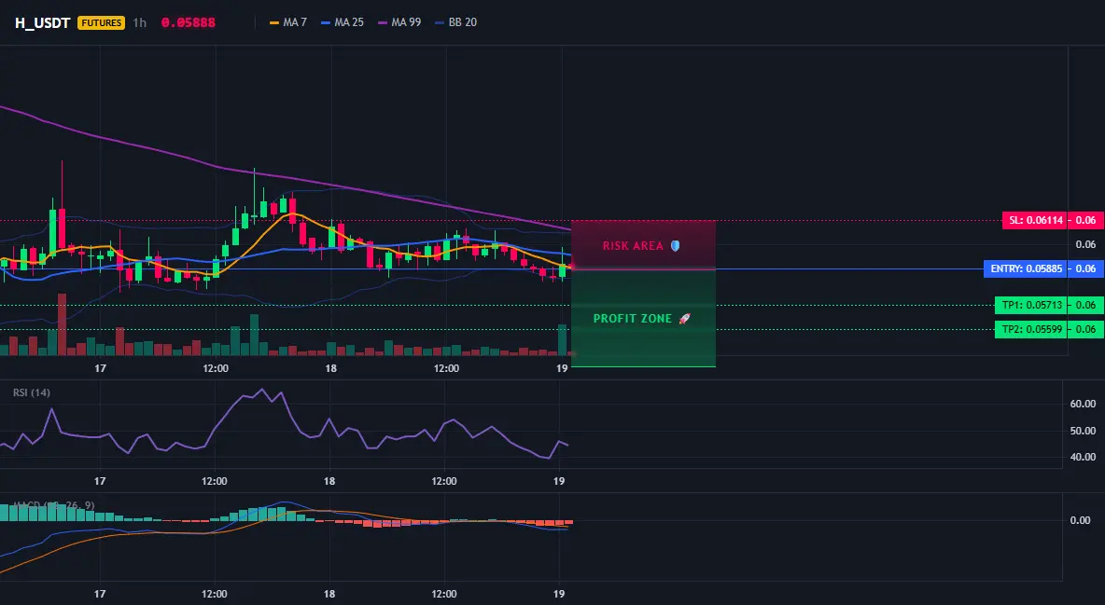Toggle the MA 99 legend entry
The image size is (1105, 605).
(399, 22)
